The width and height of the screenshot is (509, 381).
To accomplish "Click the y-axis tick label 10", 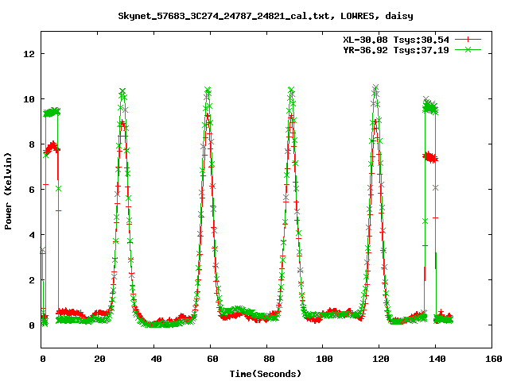I will (x=29, y=99).
